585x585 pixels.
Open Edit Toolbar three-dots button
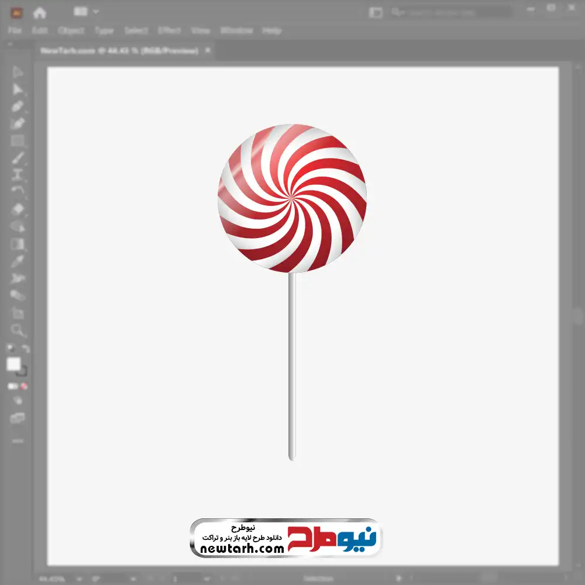pos(18,441)
